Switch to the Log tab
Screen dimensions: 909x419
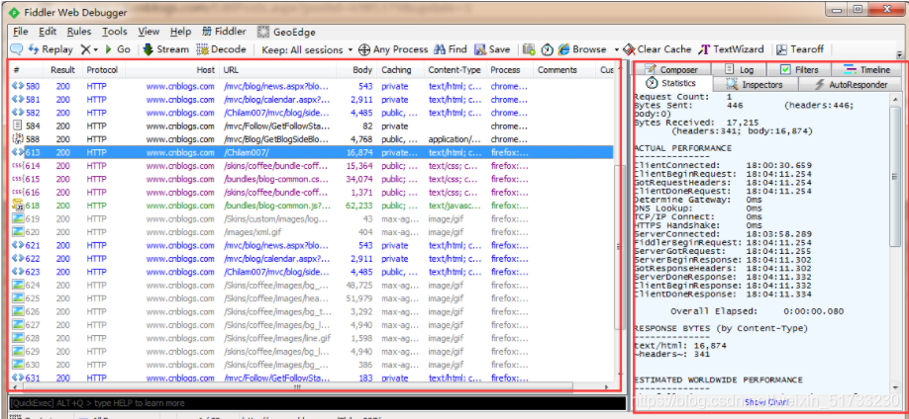739,69
